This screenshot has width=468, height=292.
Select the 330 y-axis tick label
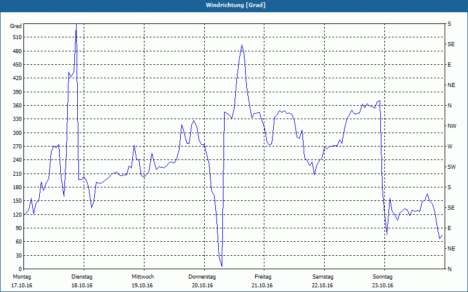click(x=18, y=119)
